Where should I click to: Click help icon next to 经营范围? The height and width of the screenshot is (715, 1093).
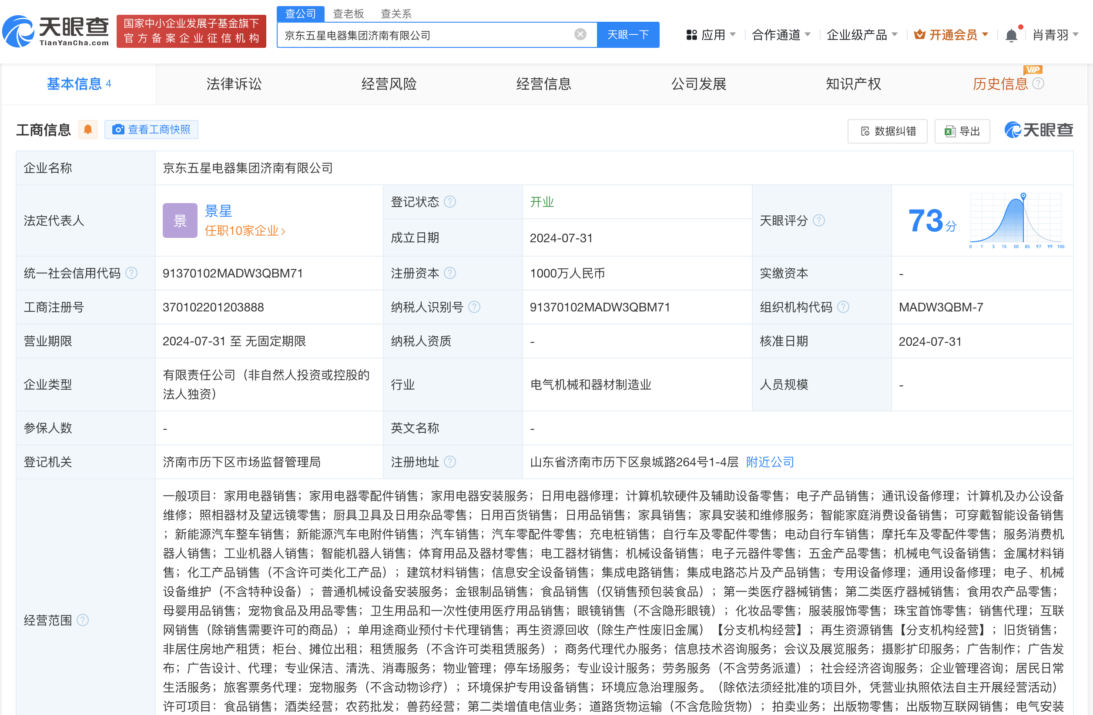83,621
